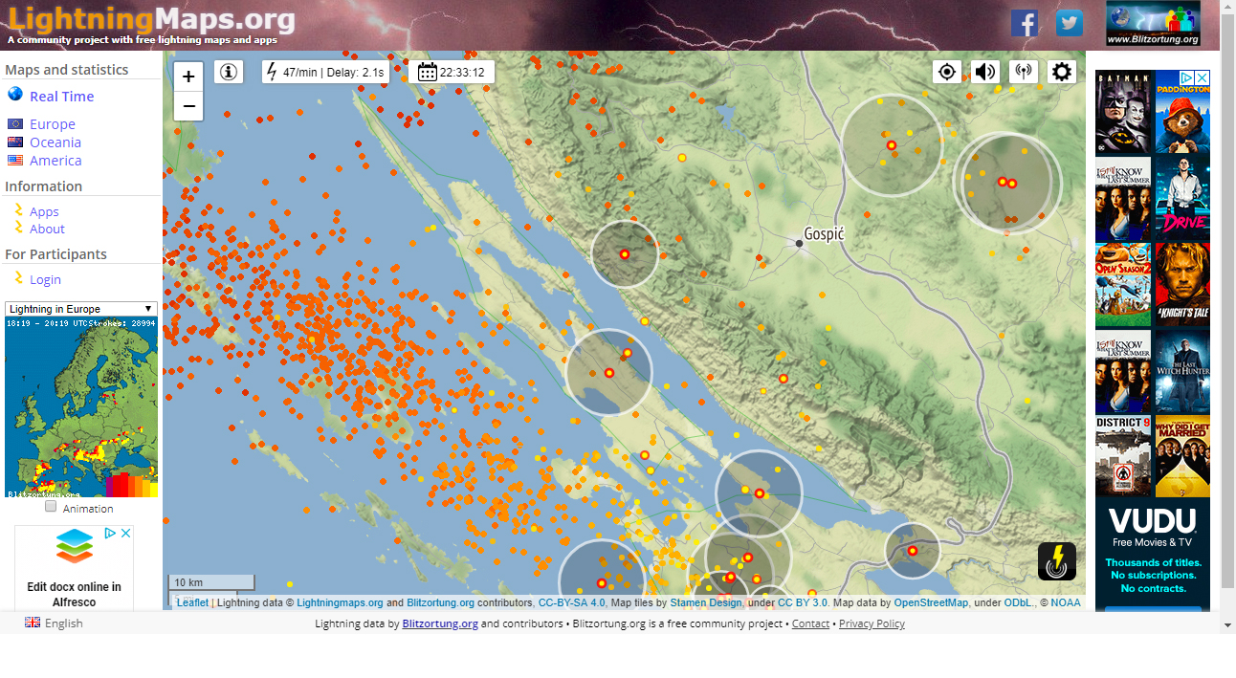Screen dimensions: 1236x678
Task: Center map on my location
Action: [x=947, y=72]
